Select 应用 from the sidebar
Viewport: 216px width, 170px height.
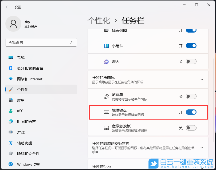pos(19,100)
